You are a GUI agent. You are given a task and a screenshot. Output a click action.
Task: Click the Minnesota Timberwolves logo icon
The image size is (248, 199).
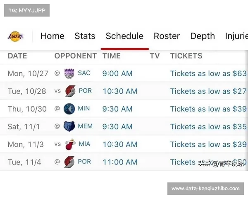pyautogui.click(x=69, y=109)
